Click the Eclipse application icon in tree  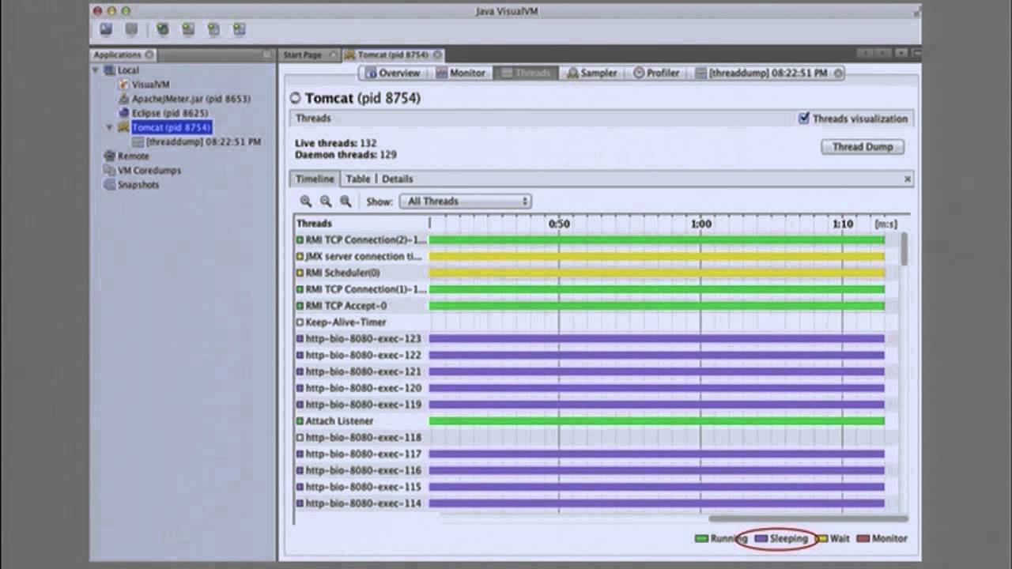pyautogui.click(x=124, y=113)
